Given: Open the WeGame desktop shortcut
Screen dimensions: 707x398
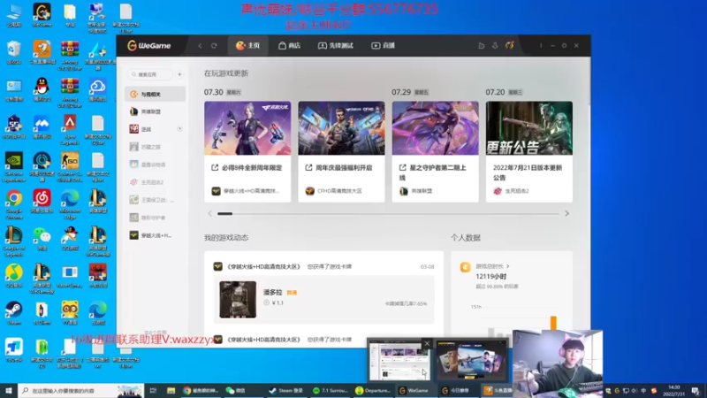Looking at the screenshot, I should click(x=42, y=15).
